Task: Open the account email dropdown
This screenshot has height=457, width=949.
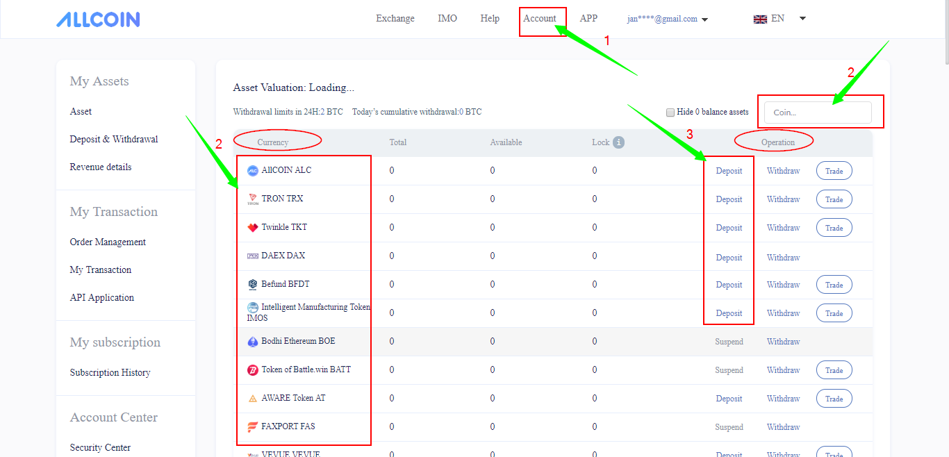Action: 668,19
